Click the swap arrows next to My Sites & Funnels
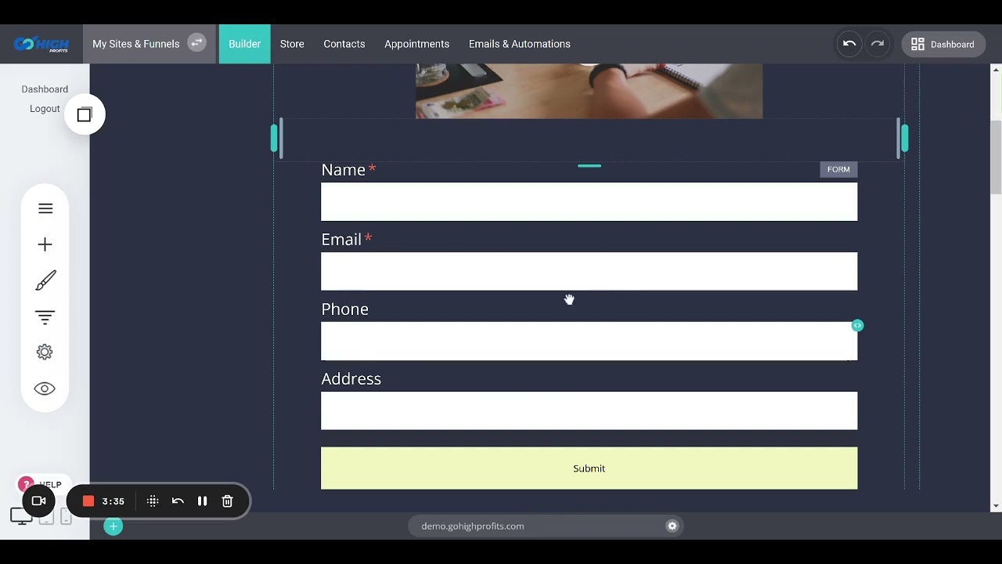 coord(196,43)
